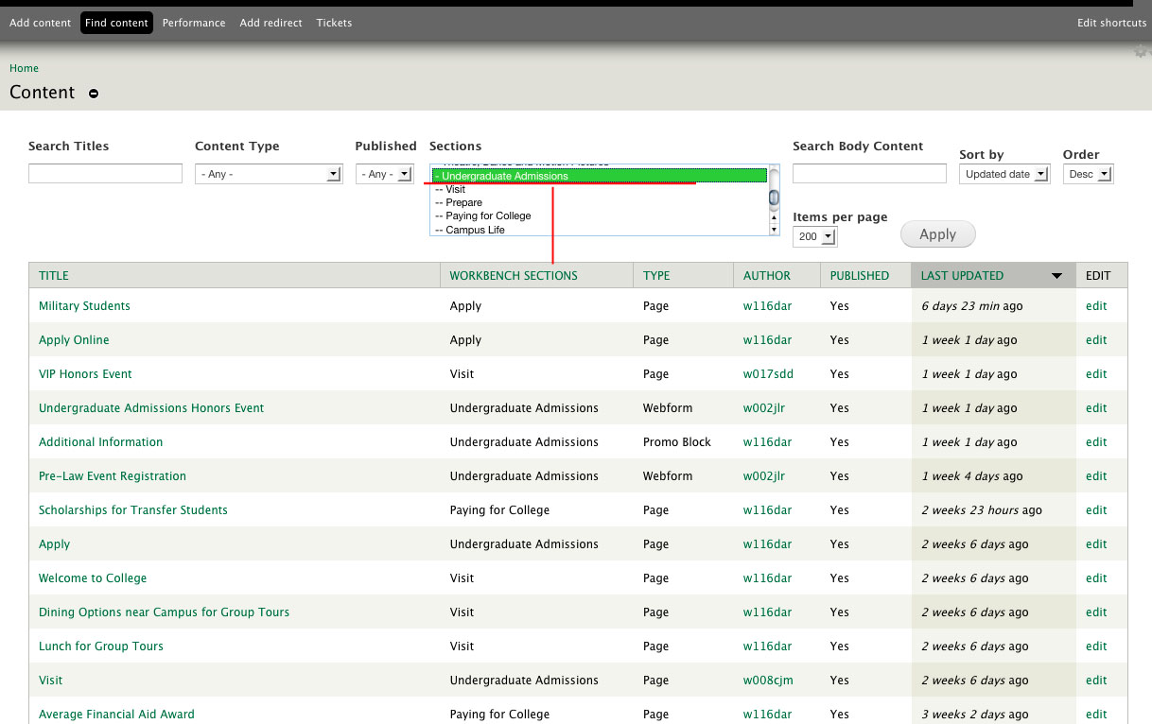Open Performance in the admin toolbar
1152x724 pixels.
[x=194, y=22]
